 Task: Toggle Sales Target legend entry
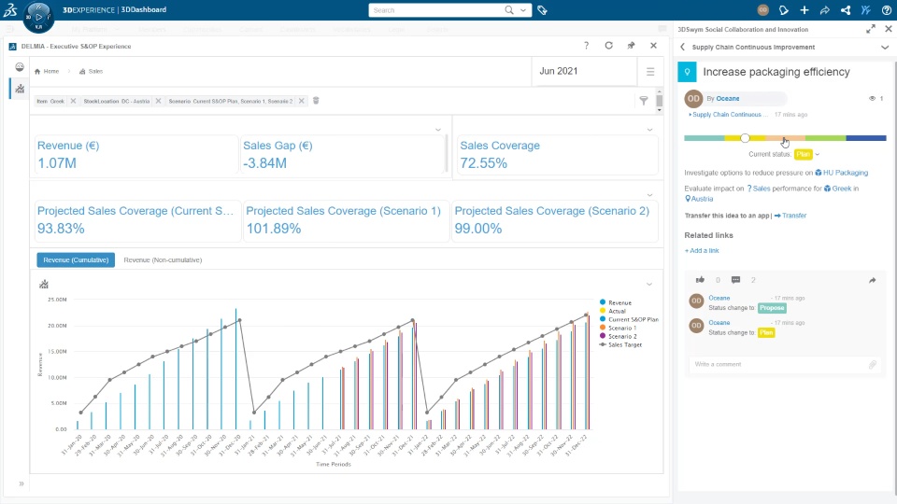click(620, 344)
